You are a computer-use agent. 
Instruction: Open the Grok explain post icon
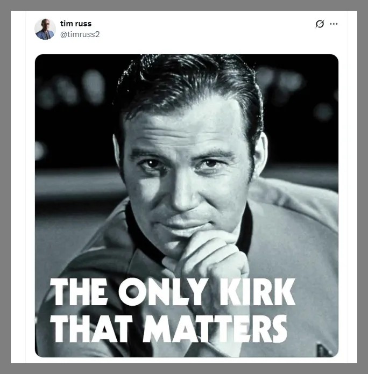pyautogui.click(x=320, y=24)
